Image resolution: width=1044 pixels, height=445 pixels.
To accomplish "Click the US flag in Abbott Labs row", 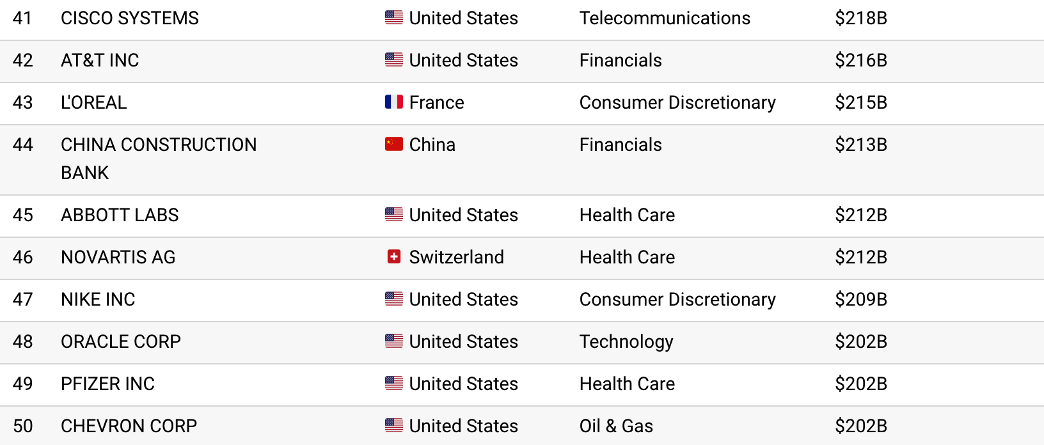I will click(x=394, y=215).
